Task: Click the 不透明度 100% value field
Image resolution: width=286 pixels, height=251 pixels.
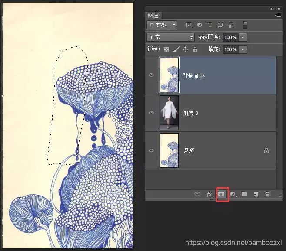Action: point(231,37)
